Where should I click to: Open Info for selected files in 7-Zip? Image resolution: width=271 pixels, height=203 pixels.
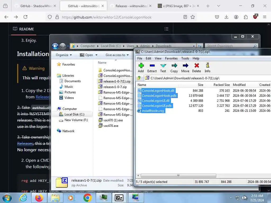207,68
